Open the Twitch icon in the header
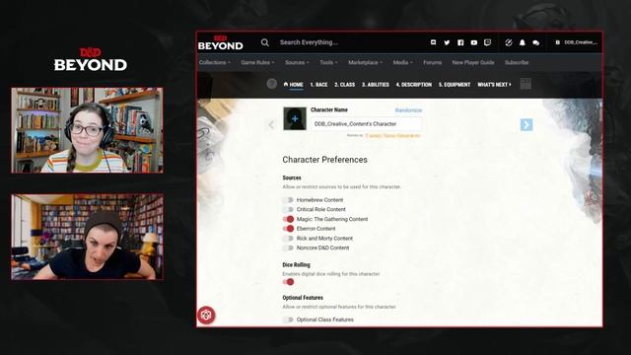Image resolution: width=631 pixels, height=355 pixels. tap(487, 42)
